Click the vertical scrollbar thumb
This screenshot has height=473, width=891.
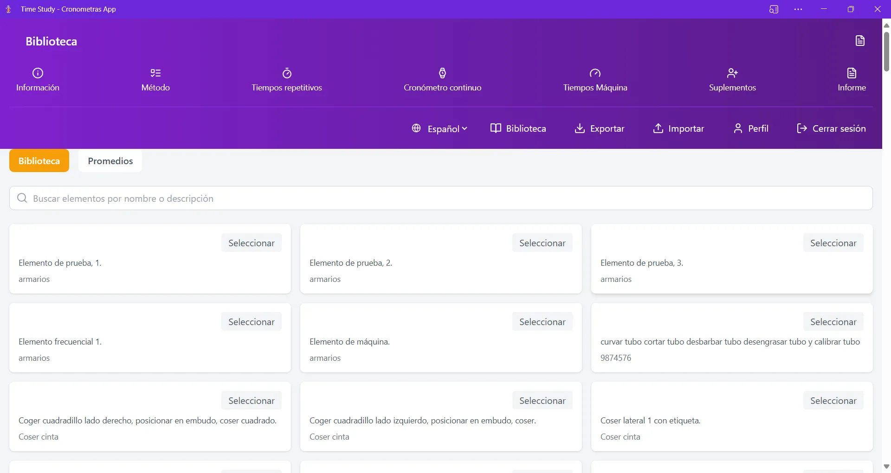886,51
